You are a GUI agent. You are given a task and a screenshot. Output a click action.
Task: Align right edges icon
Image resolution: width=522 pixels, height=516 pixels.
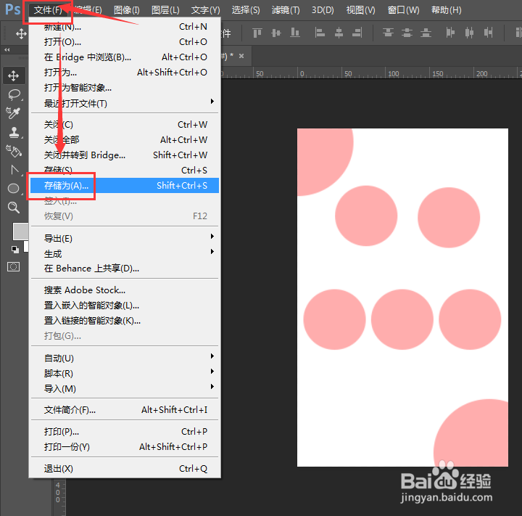click(x=357, y=33)
